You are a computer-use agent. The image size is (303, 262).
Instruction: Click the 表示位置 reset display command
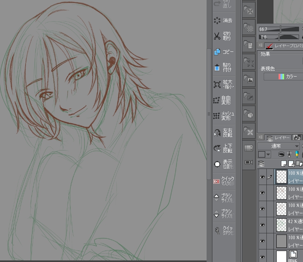coord(224,164)
